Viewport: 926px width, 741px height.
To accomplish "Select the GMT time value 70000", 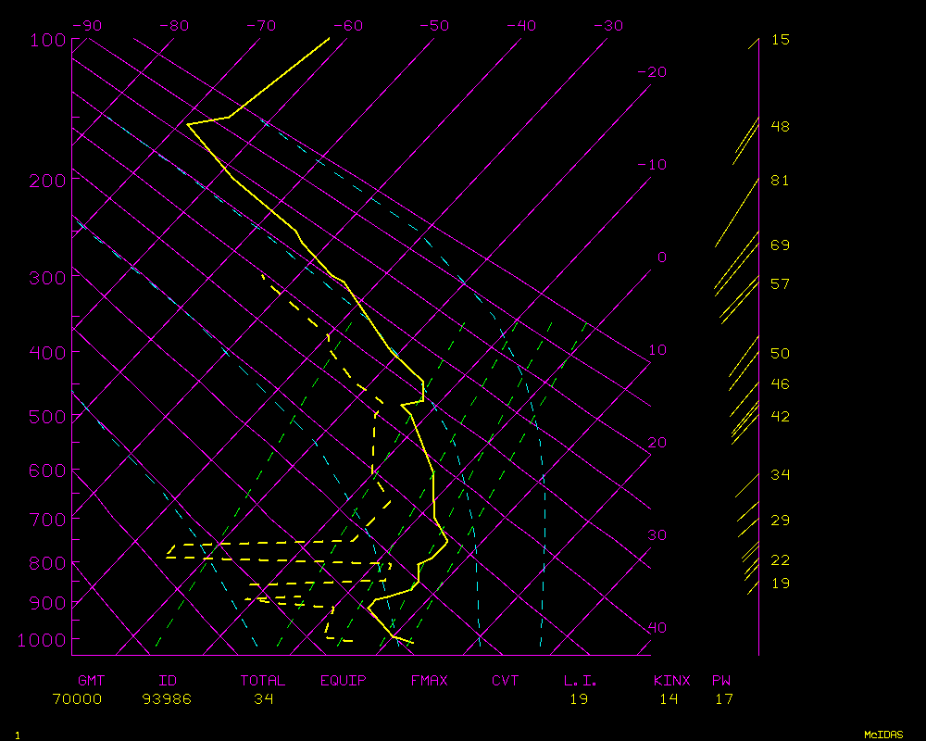I will point(78,699).
